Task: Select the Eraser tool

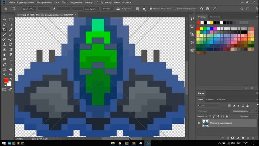Action: (x=4, y=49)
